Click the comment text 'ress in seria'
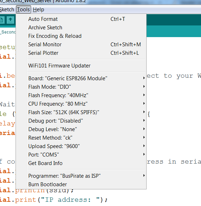This screenshot has width=201, height=206. [174, 161]
